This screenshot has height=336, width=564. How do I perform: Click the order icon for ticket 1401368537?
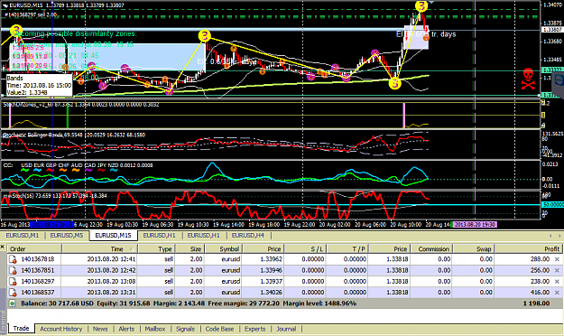(x=13, y=292)
